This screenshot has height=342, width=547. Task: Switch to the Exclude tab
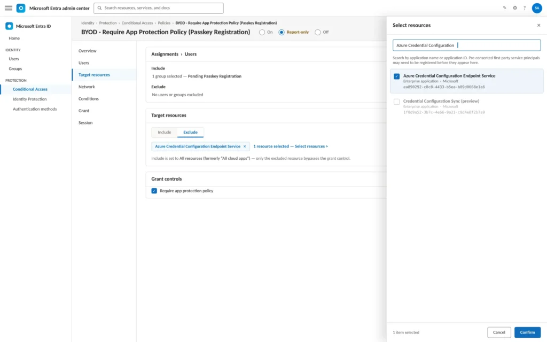click(191, 133)
